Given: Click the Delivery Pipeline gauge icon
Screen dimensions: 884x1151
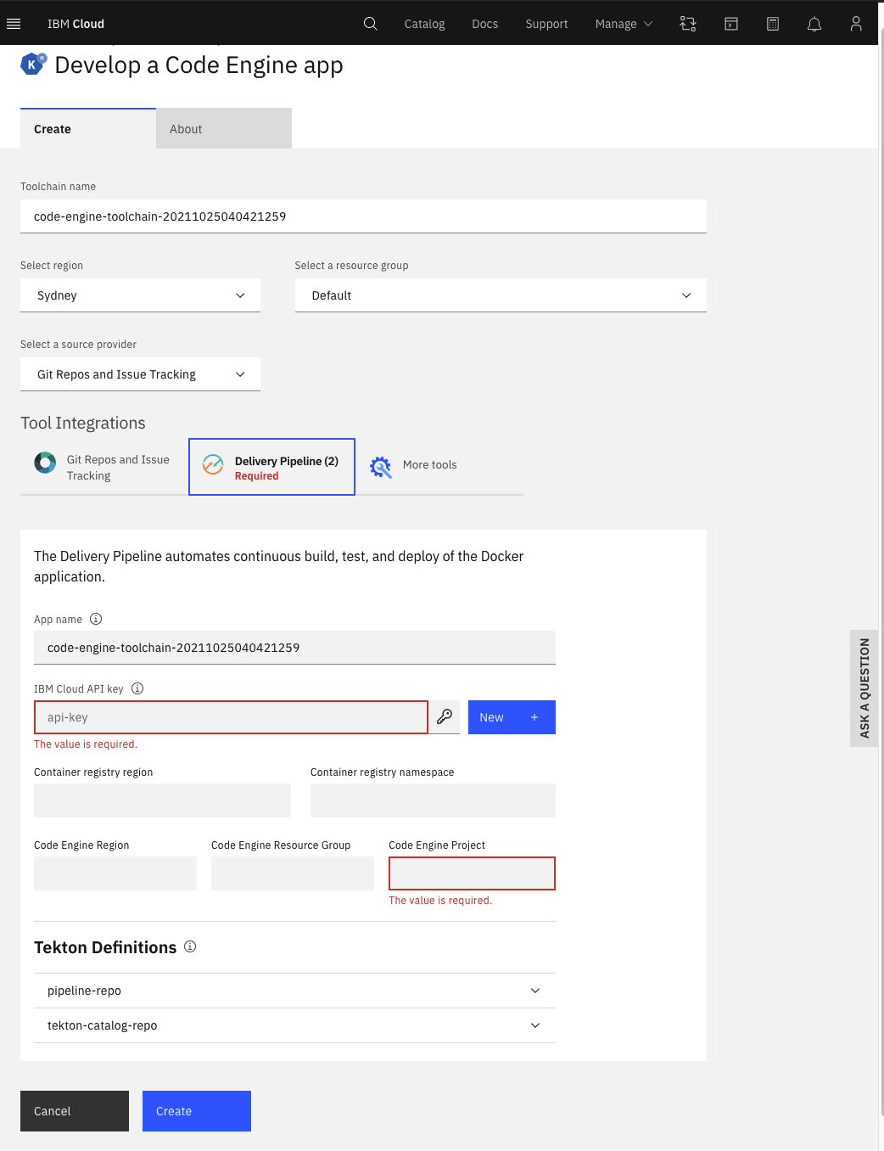Looking at the screenshot, I should tap(213, 464).
